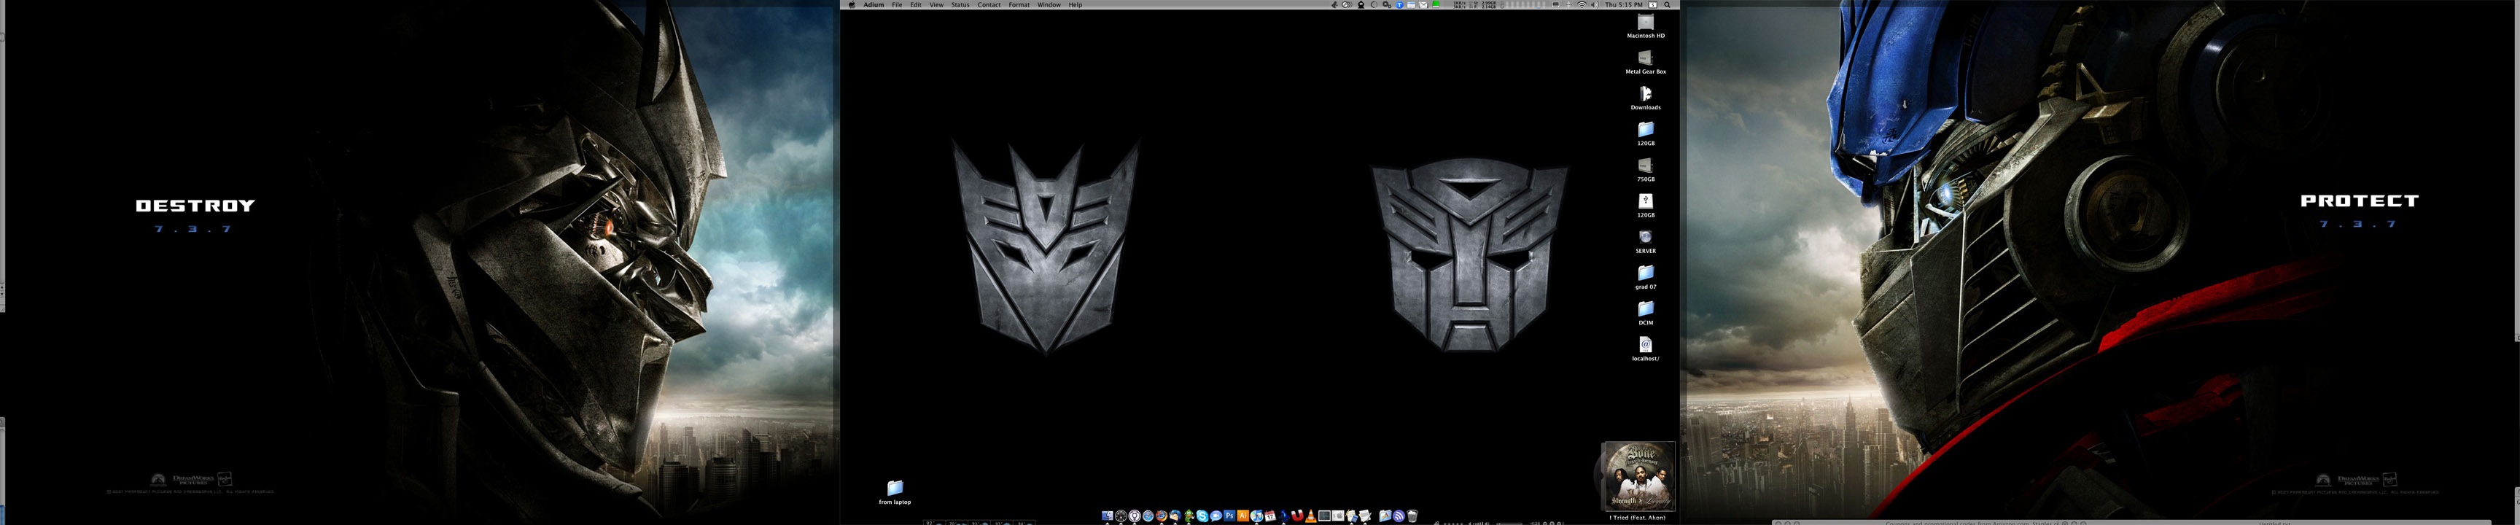Select 120GB USB drive icon on desktop
The image size is (2520, 525).
coord(1646,201)
